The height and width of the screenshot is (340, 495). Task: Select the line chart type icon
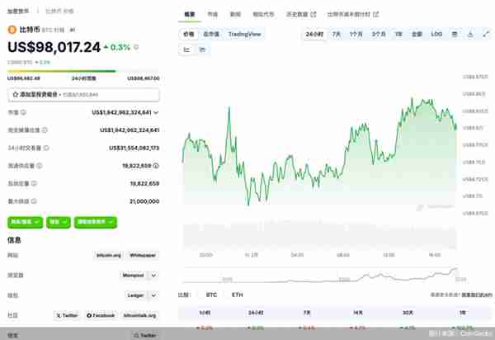tap(187, 50)
